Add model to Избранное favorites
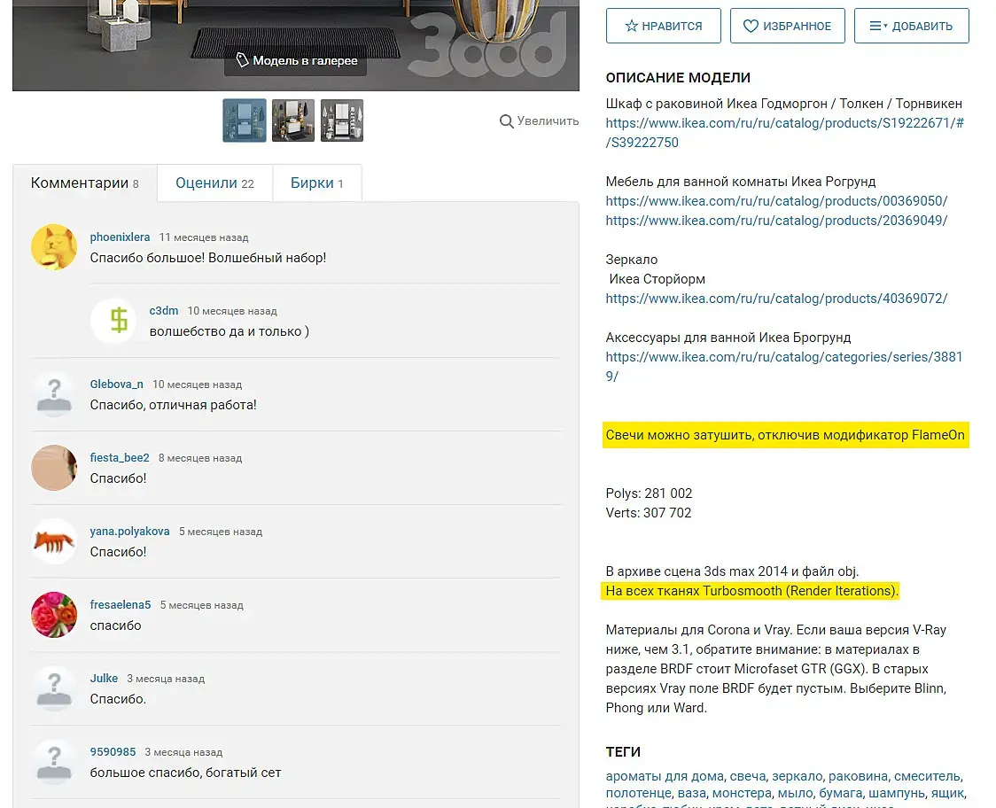The image size is (996, 808). point(787,26)
